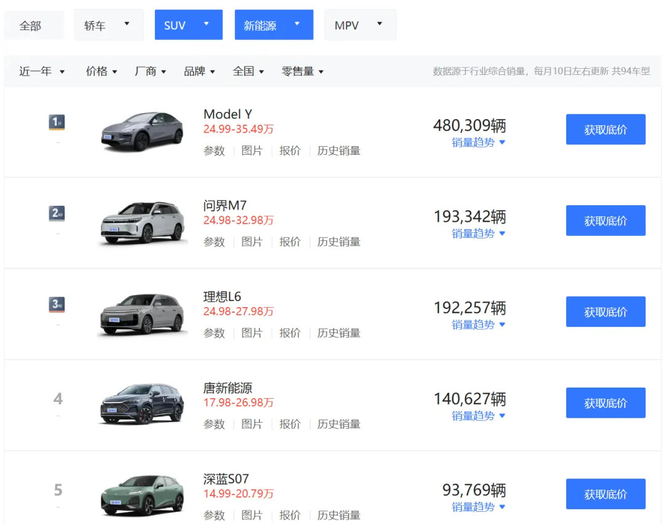This screenshot has height=524, width=664.
Task: Click 获取底价 for 理想L6
Action: pos(606,312)
